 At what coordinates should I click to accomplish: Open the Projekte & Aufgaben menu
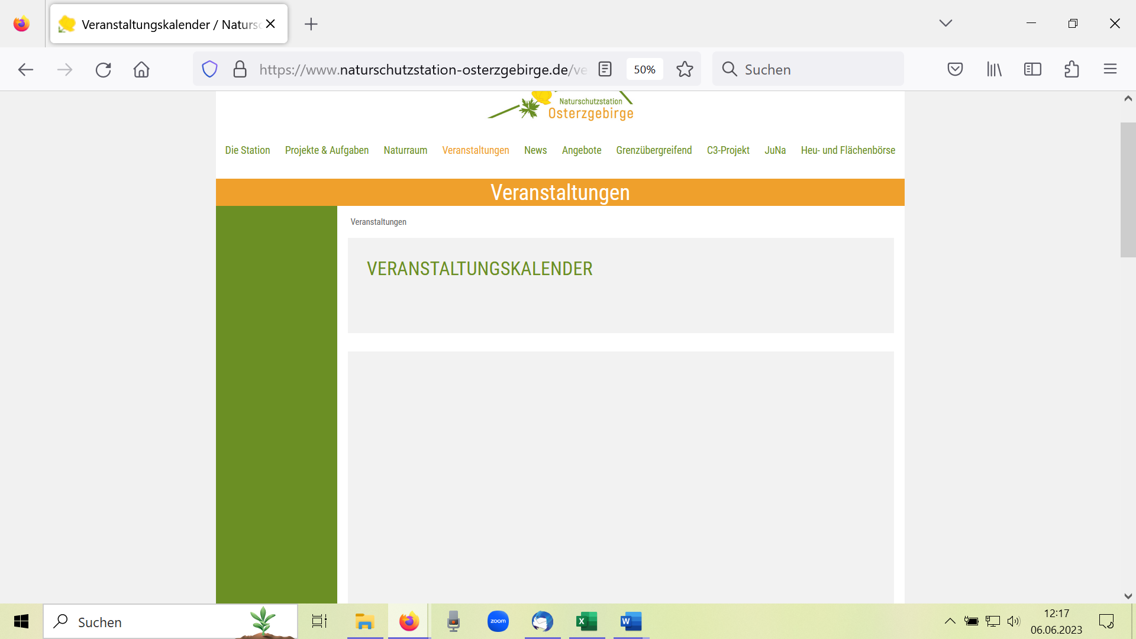pos(327,150)
